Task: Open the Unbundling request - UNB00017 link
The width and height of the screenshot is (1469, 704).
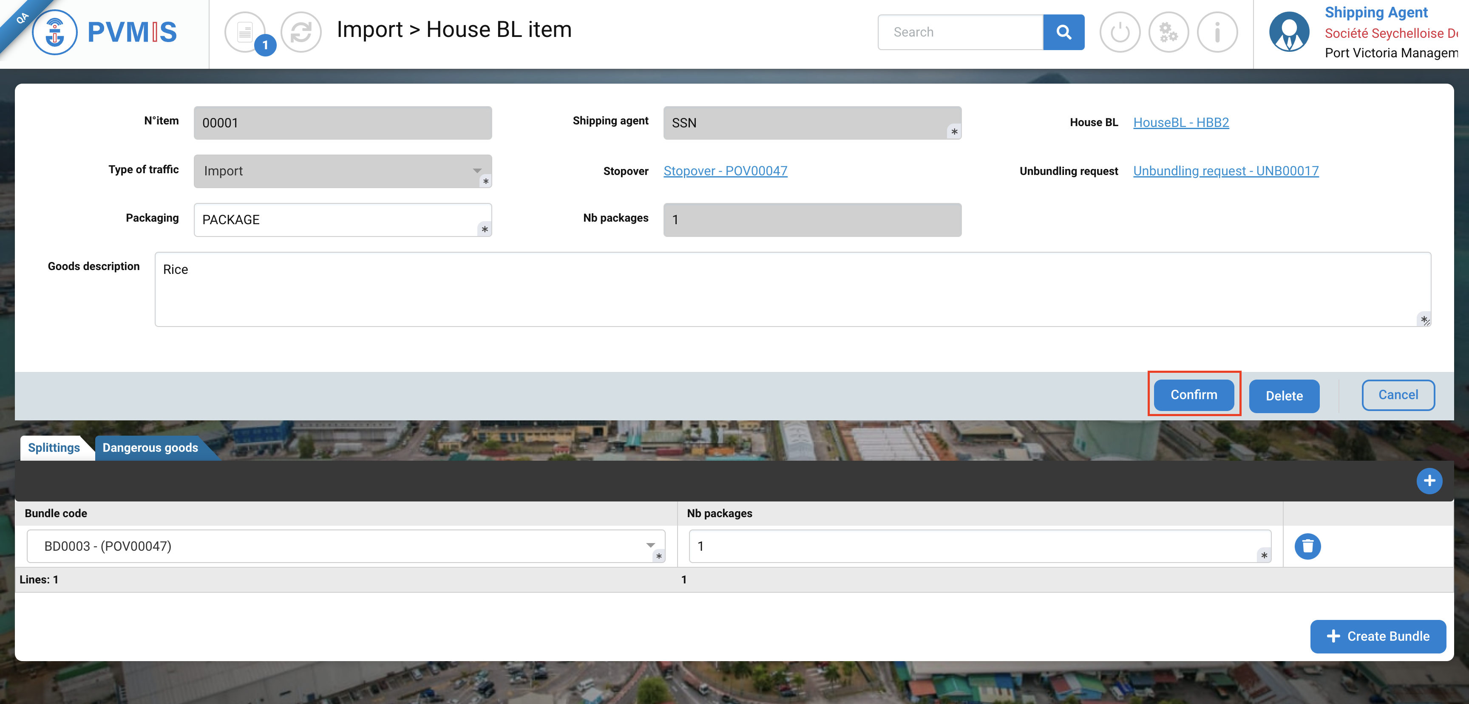Action: point(1225,171)
